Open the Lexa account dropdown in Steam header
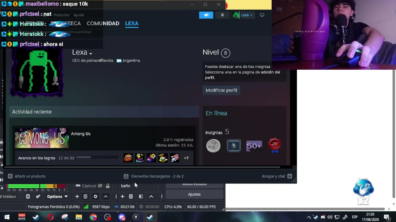 click(243, 15)
